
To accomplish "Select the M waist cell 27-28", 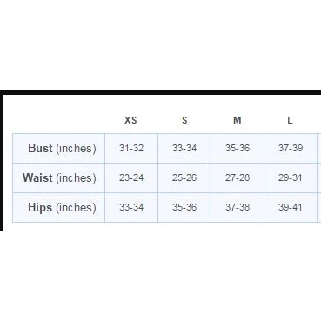I will point(237,177).
